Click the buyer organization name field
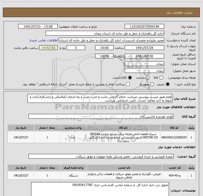The width and height of the screenshot is (203, 196). [105, 33]
